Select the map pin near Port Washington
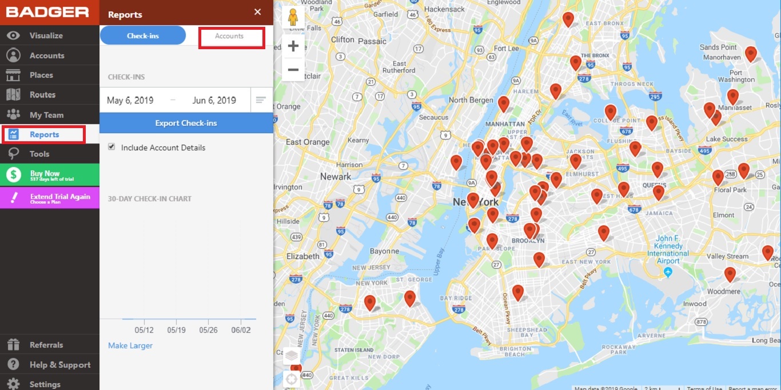 pos(732,97)
